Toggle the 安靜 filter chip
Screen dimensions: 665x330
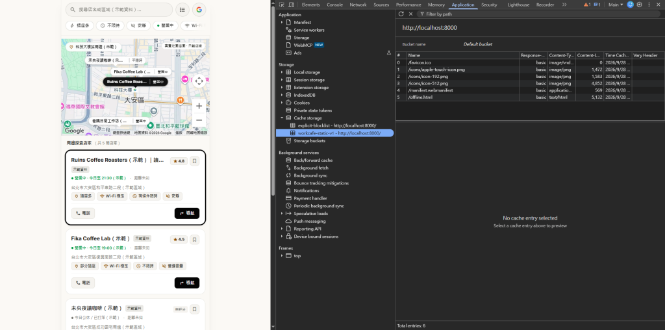[138, 25]
